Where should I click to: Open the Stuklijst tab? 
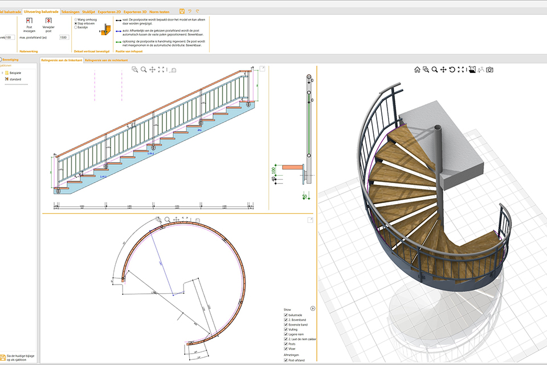pyautogui.click(x=89, y=12)
